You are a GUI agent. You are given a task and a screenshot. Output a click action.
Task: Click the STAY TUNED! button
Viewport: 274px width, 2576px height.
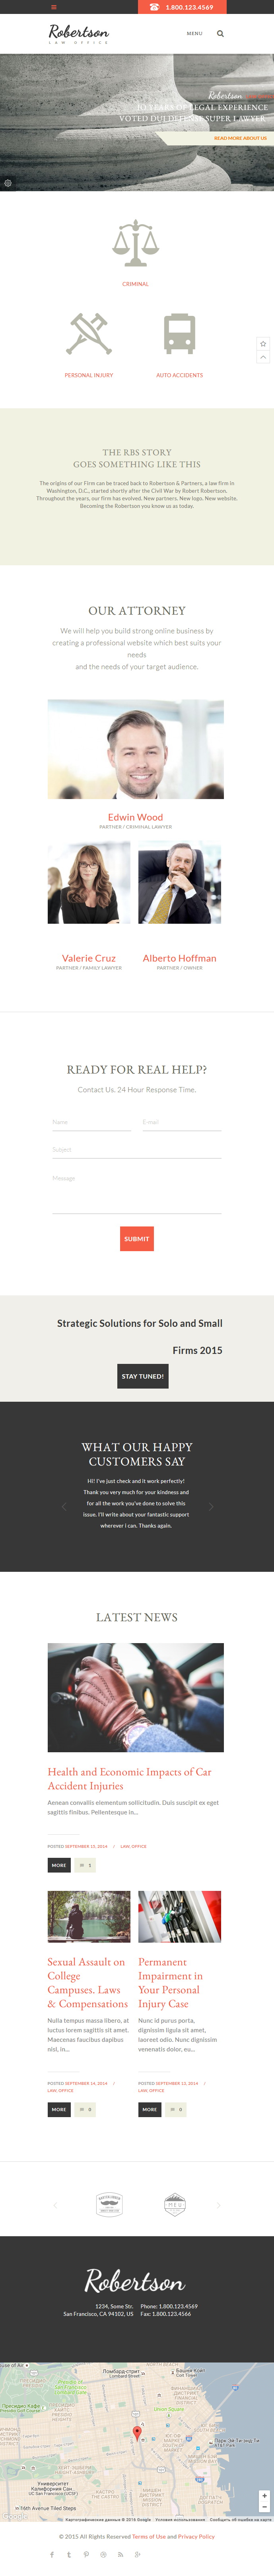tap(143, 1376)
